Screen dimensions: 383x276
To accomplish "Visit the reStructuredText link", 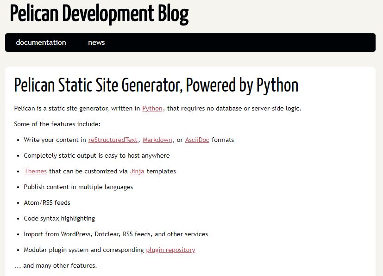I will click(x=113, y=140).
